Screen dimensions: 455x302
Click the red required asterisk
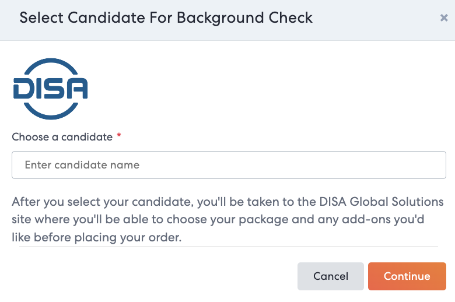point(119,136)
